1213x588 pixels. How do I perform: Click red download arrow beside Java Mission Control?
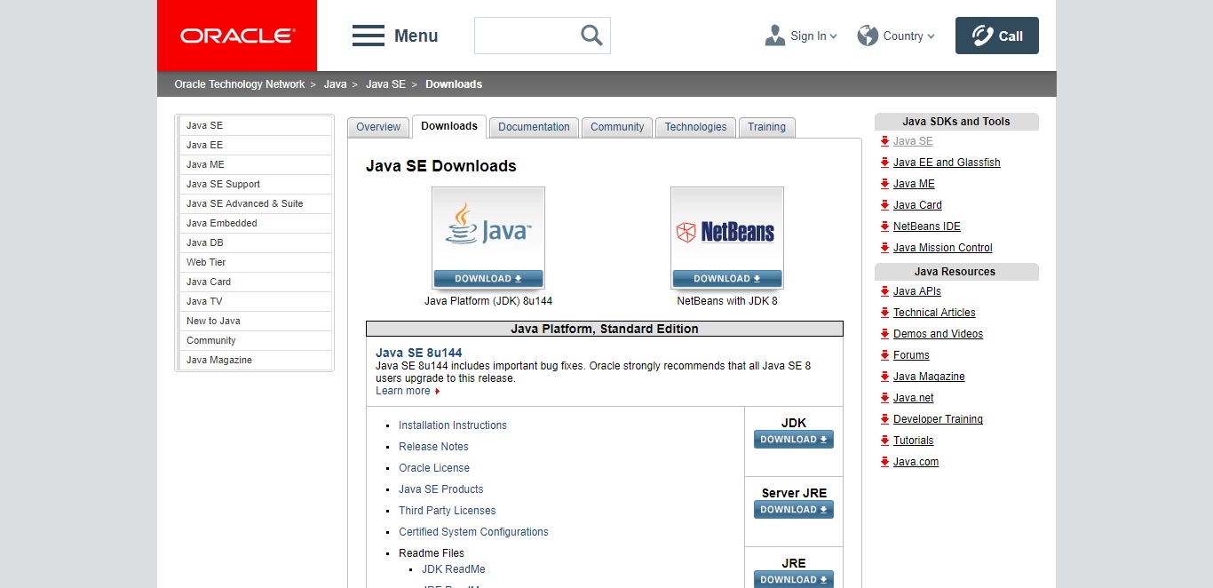tap(884, 248)
